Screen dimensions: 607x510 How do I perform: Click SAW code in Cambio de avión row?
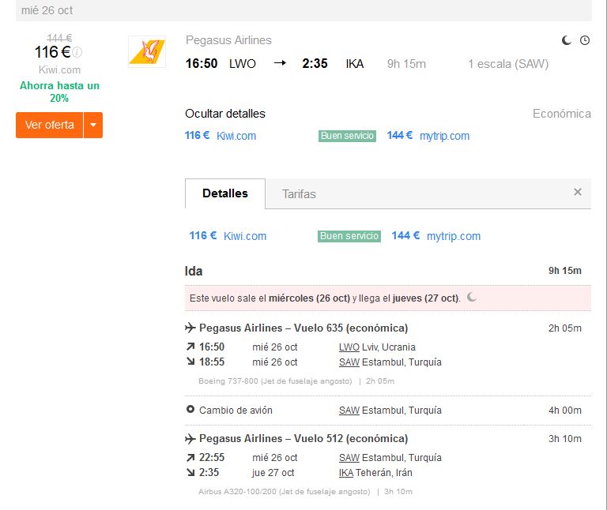pos(349,411)
